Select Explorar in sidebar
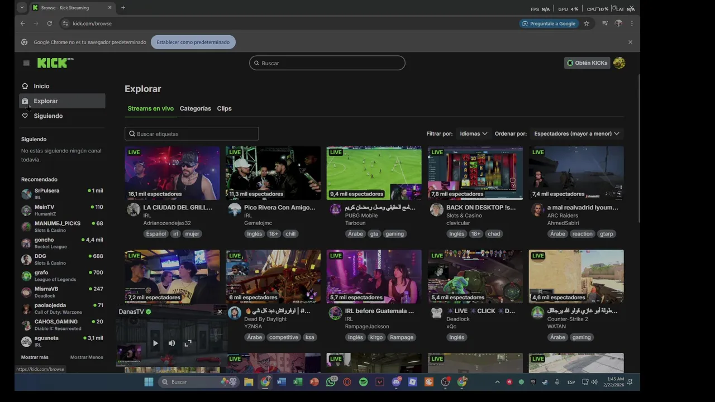This screenshot has width=715, height=402. pyautogui.click(x=62, y=101)
